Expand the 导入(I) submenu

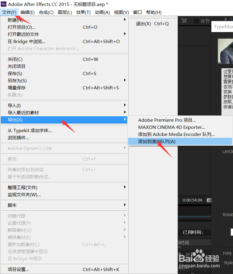pyautogui.click(x=64, y=106)
